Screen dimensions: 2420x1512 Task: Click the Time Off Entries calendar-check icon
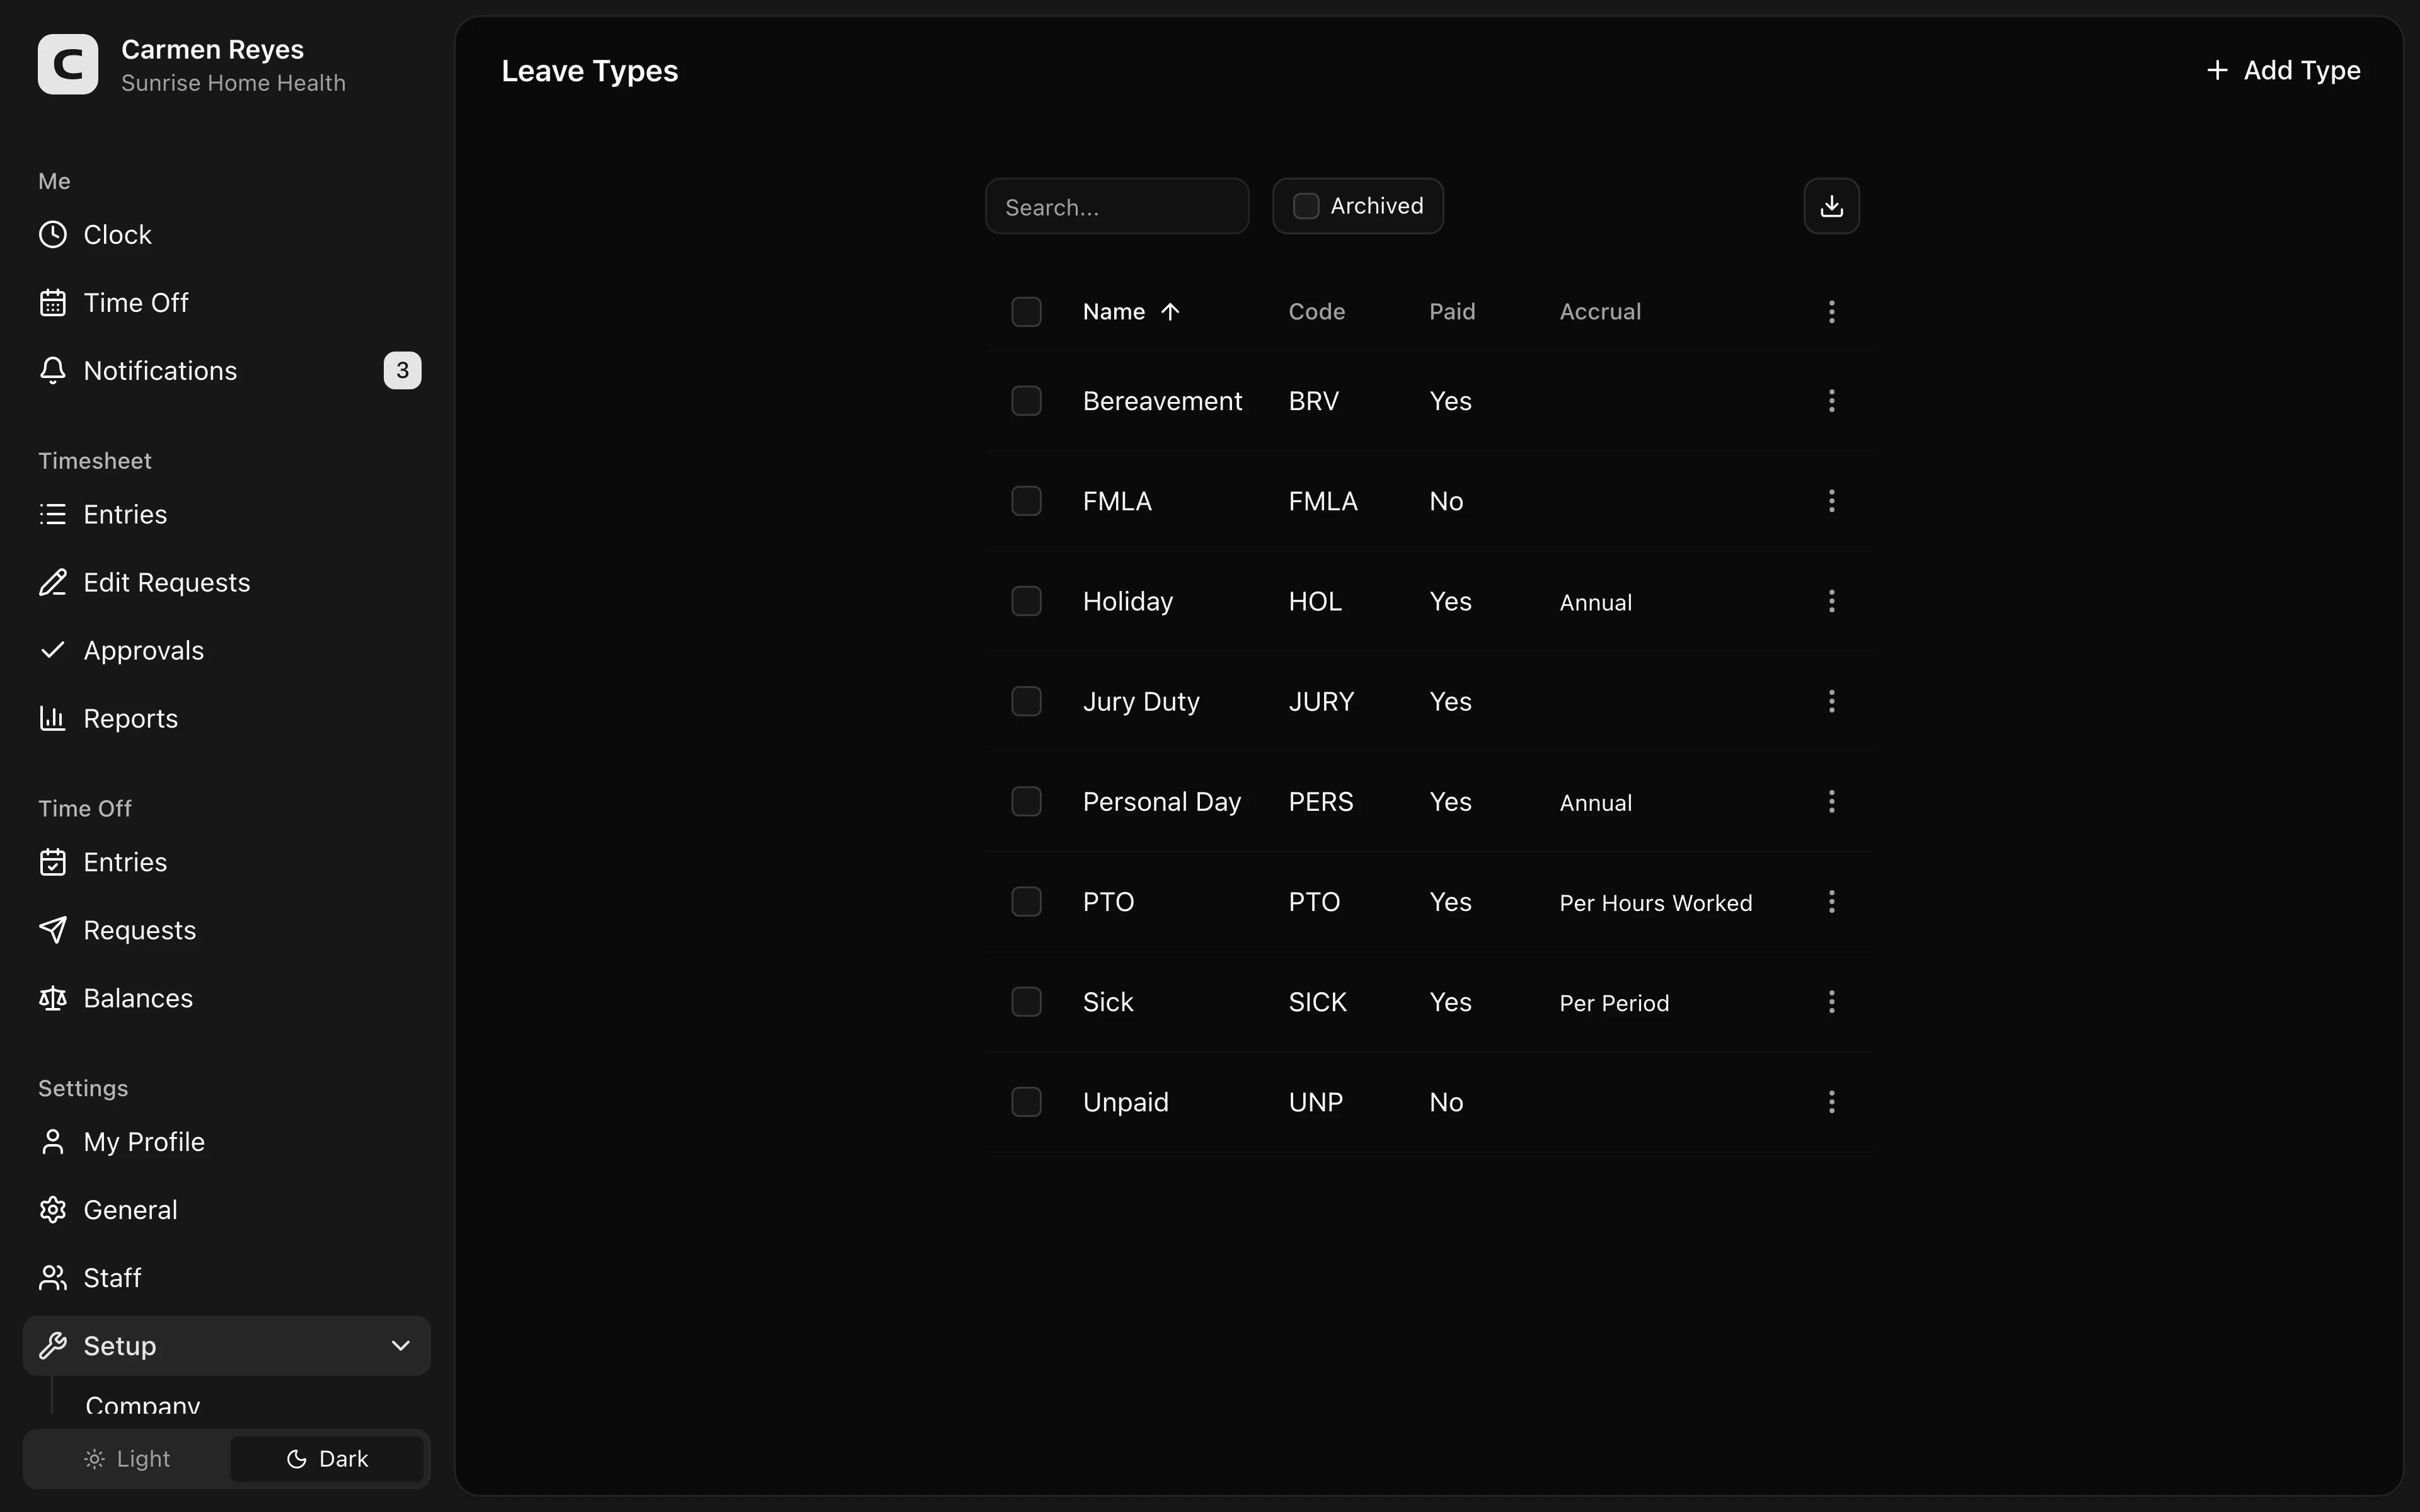click(53, 863)
